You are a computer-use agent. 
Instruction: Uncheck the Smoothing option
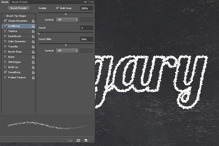pos(5,72)
